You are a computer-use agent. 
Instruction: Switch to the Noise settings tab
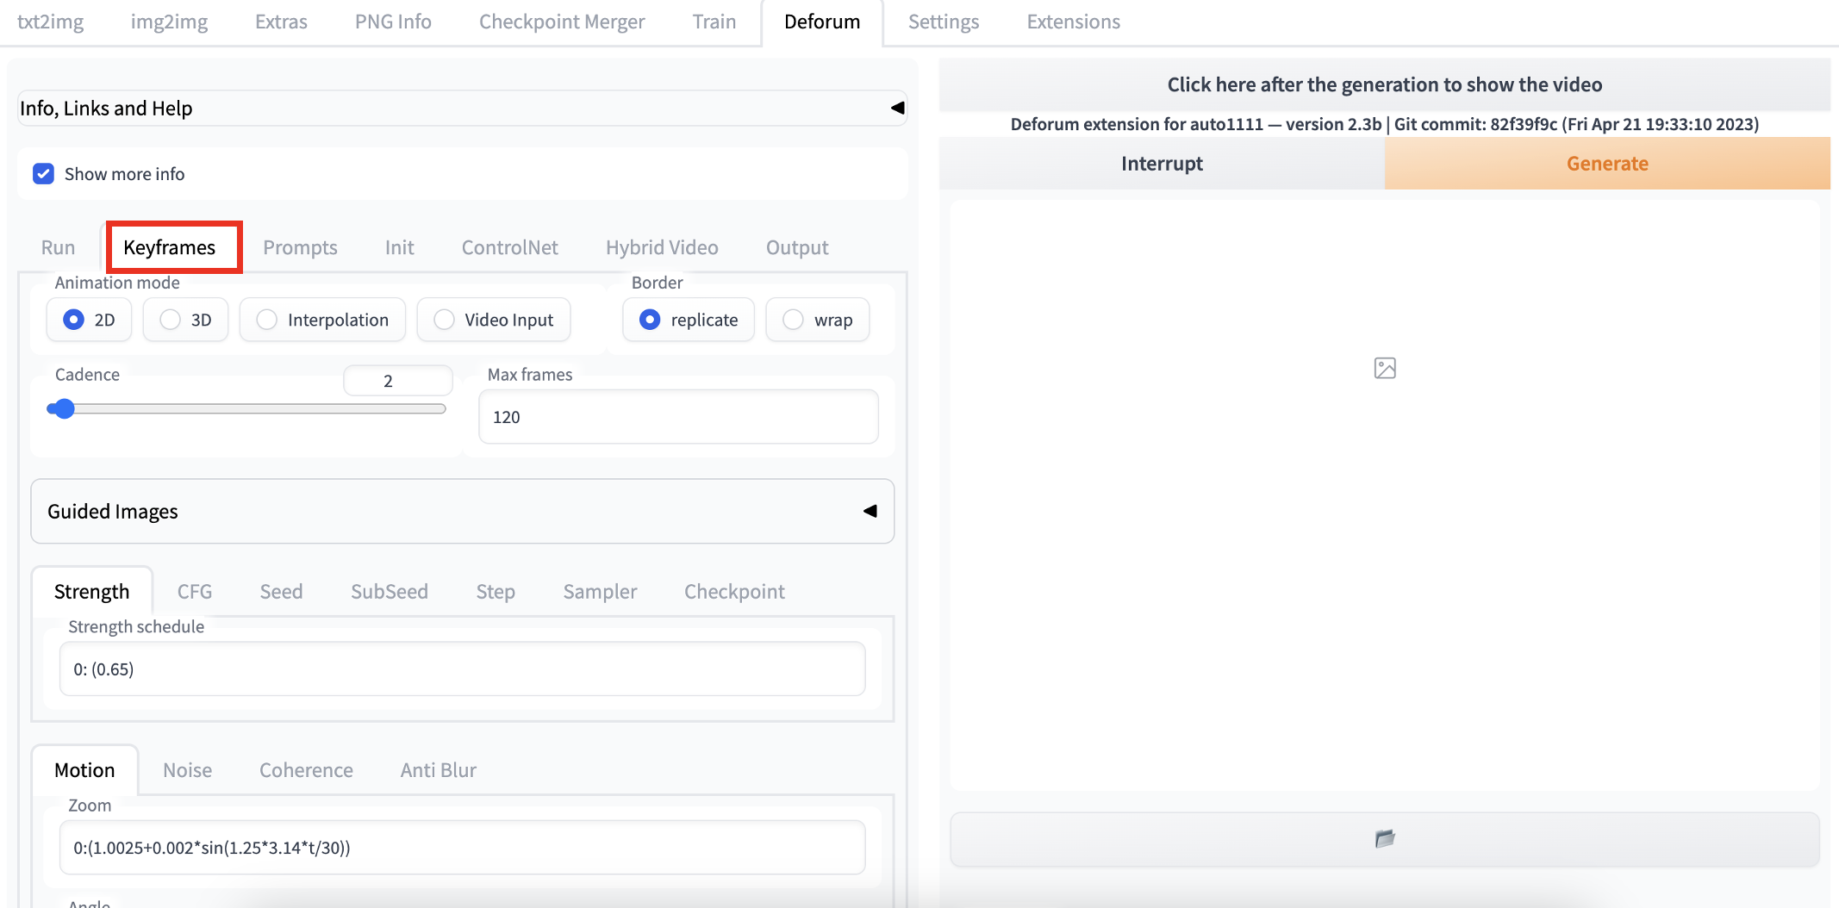click(187, 770)
